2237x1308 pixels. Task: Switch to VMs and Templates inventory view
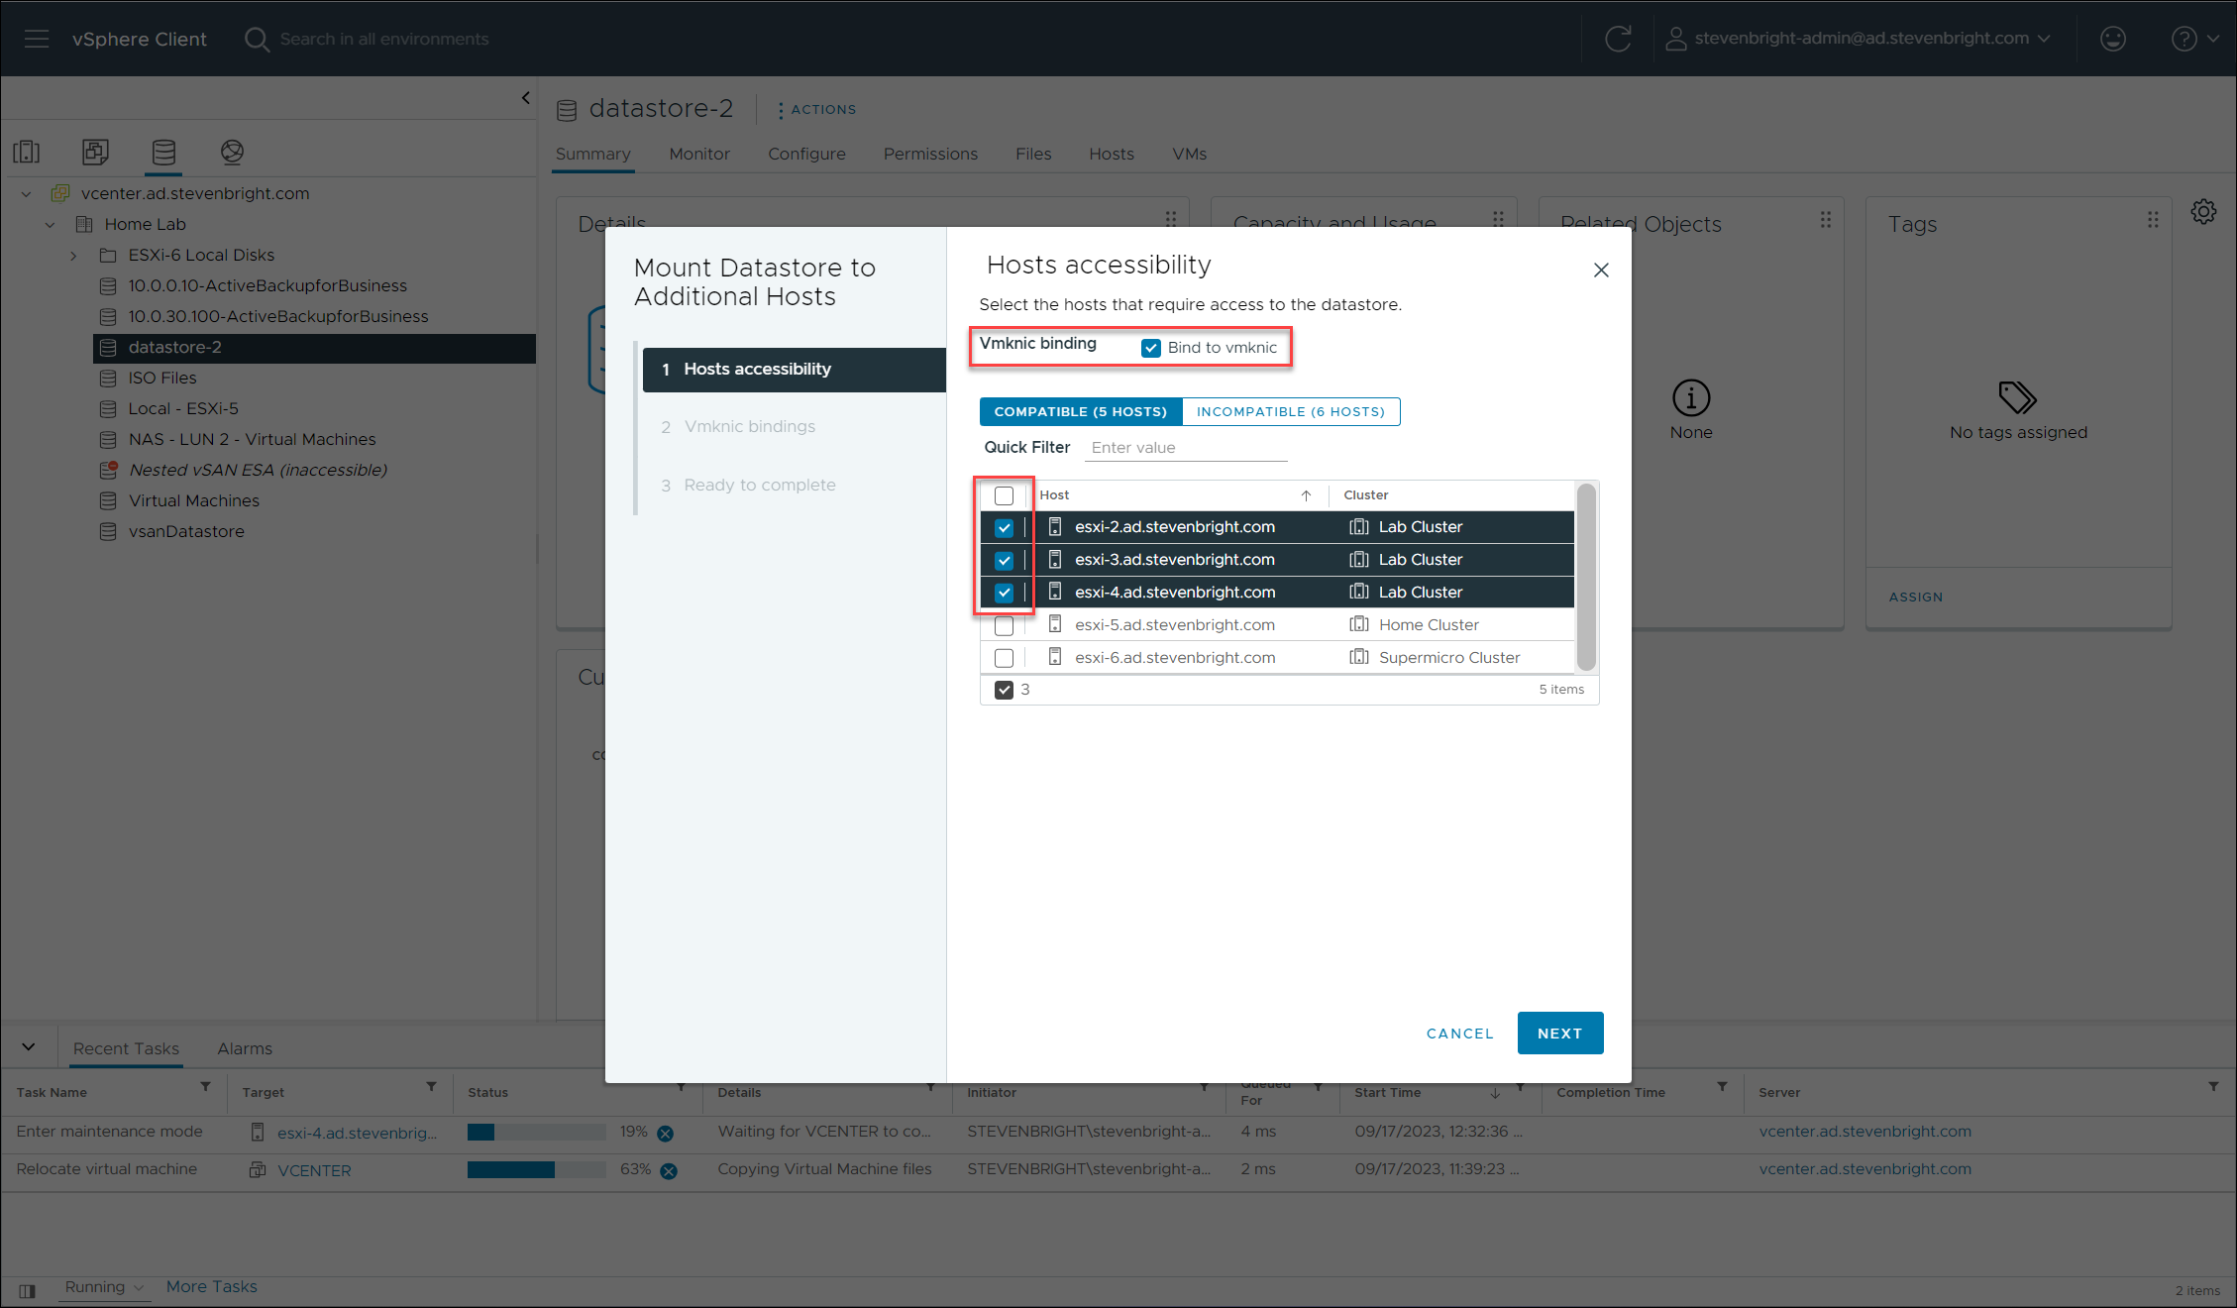click(95, 152)
